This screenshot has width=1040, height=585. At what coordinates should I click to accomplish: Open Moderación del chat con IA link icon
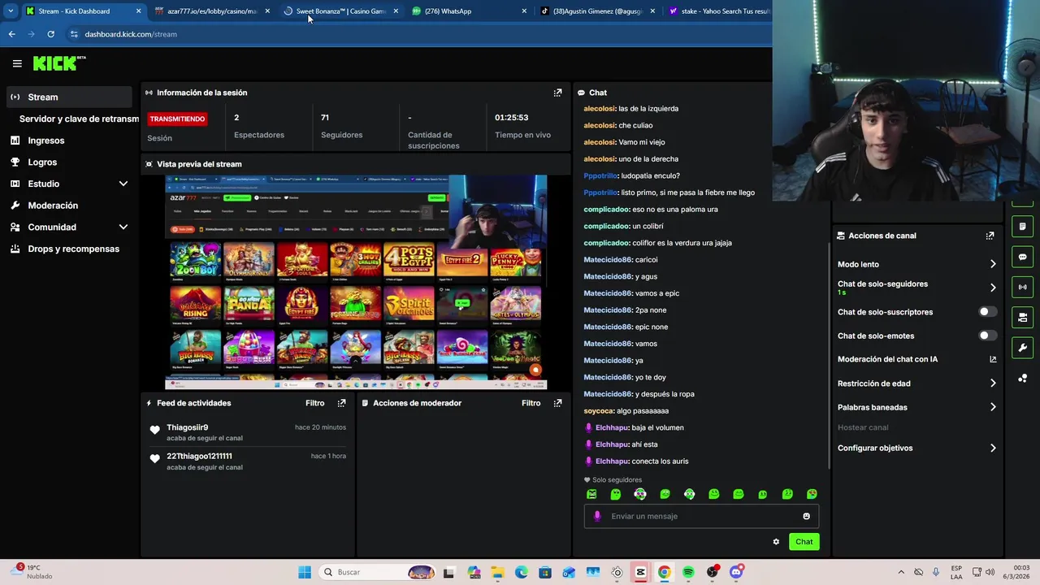pyautogui.click(x=993, y=359)
